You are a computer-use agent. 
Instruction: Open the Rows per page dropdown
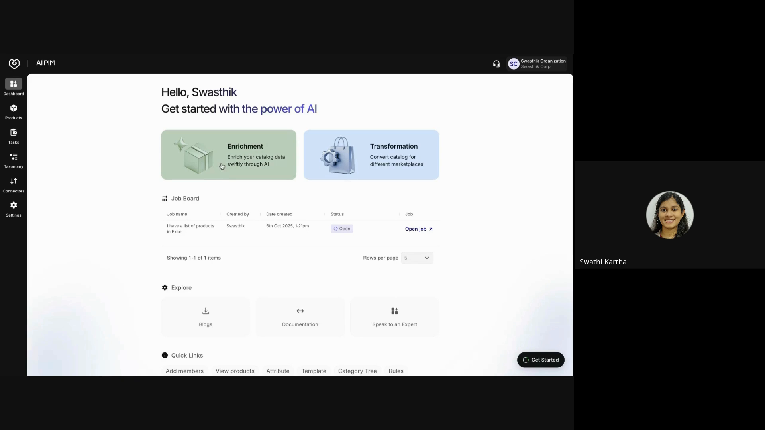(416, 258)
